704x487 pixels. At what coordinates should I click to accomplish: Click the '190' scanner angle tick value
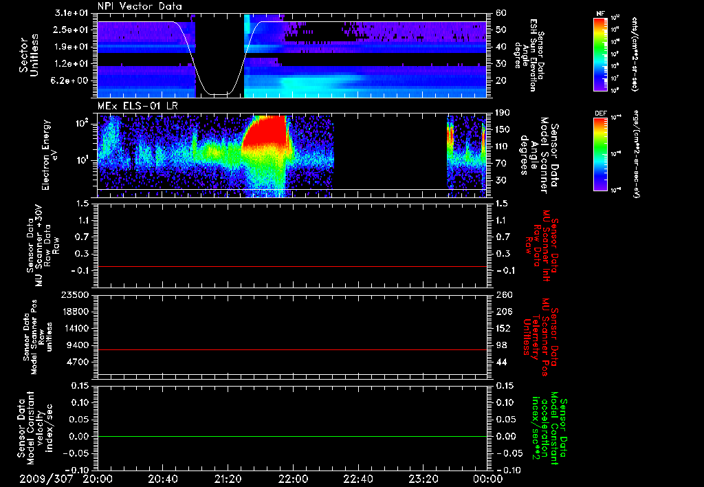[x=503, y=113]
